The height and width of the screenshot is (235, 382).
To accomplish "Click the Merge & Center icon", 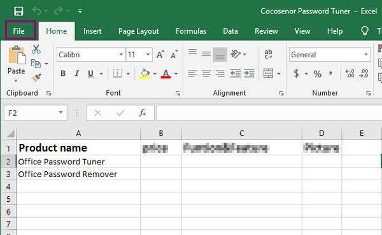I will point(268,73).
